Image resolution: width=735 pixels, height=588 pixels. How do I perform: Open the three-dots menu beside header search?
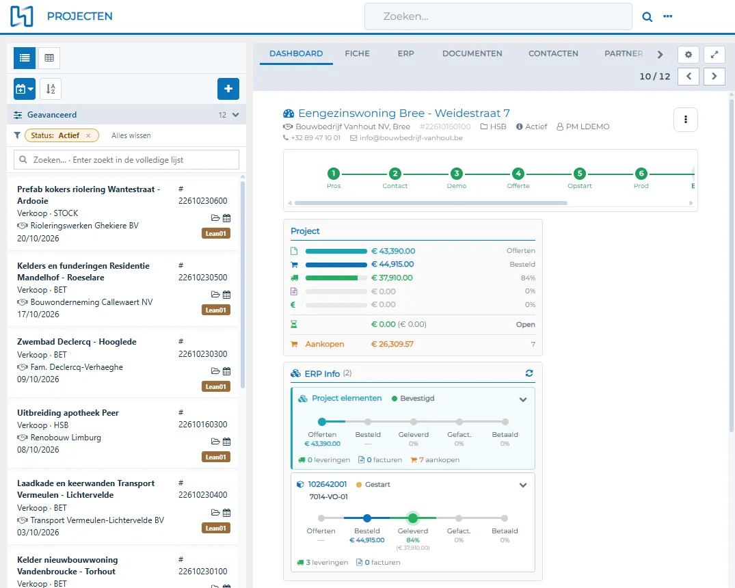coord(667,16)
